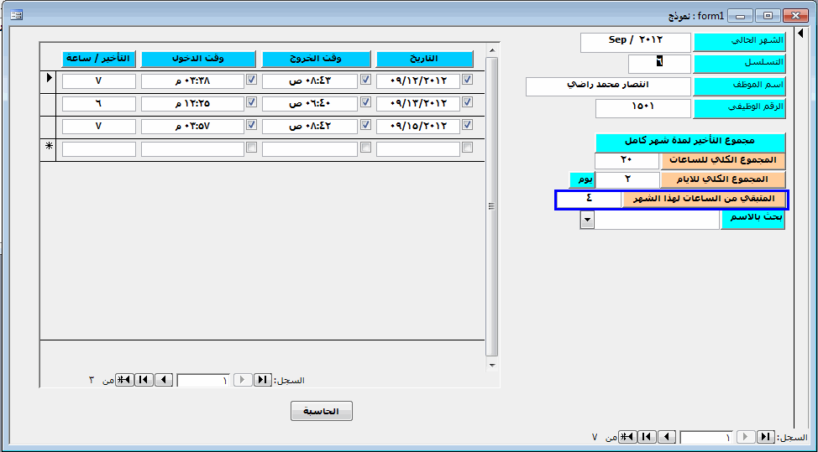The width and height of the screenshot is (818, 452).
Task: Expand the بحث بالاسم combo box arrow
Action: coord(587,221)
